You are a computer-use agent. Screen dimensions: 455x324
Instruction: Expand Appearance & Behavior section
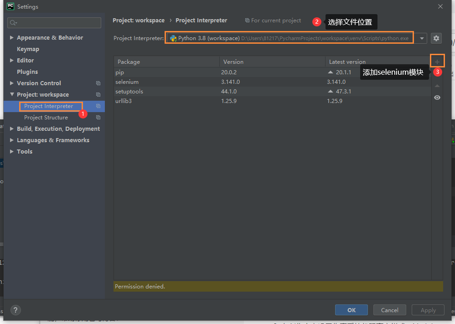(11, 37)
